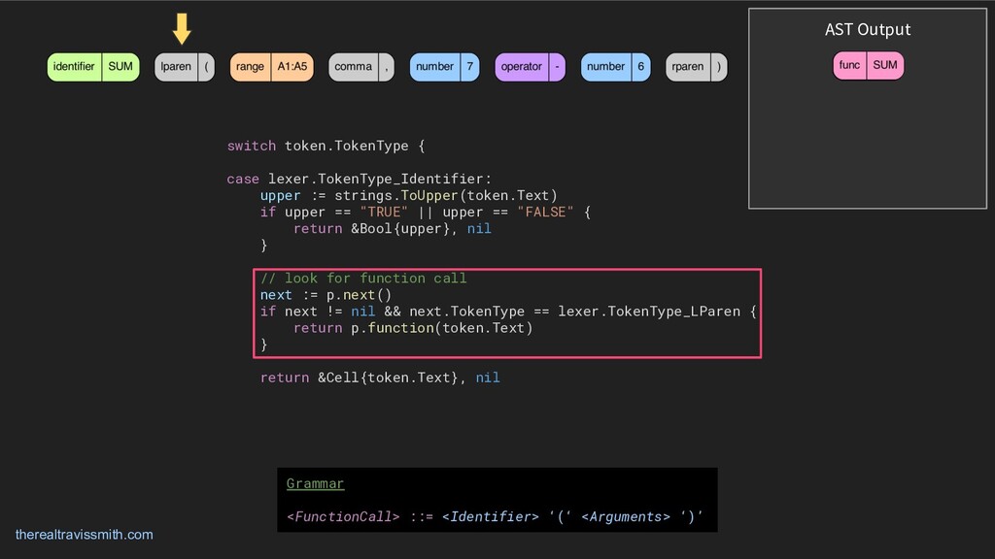The image size is (995, 559).
Task: Click the func SUM node in AST Output
Action: [x=868, y=65]
